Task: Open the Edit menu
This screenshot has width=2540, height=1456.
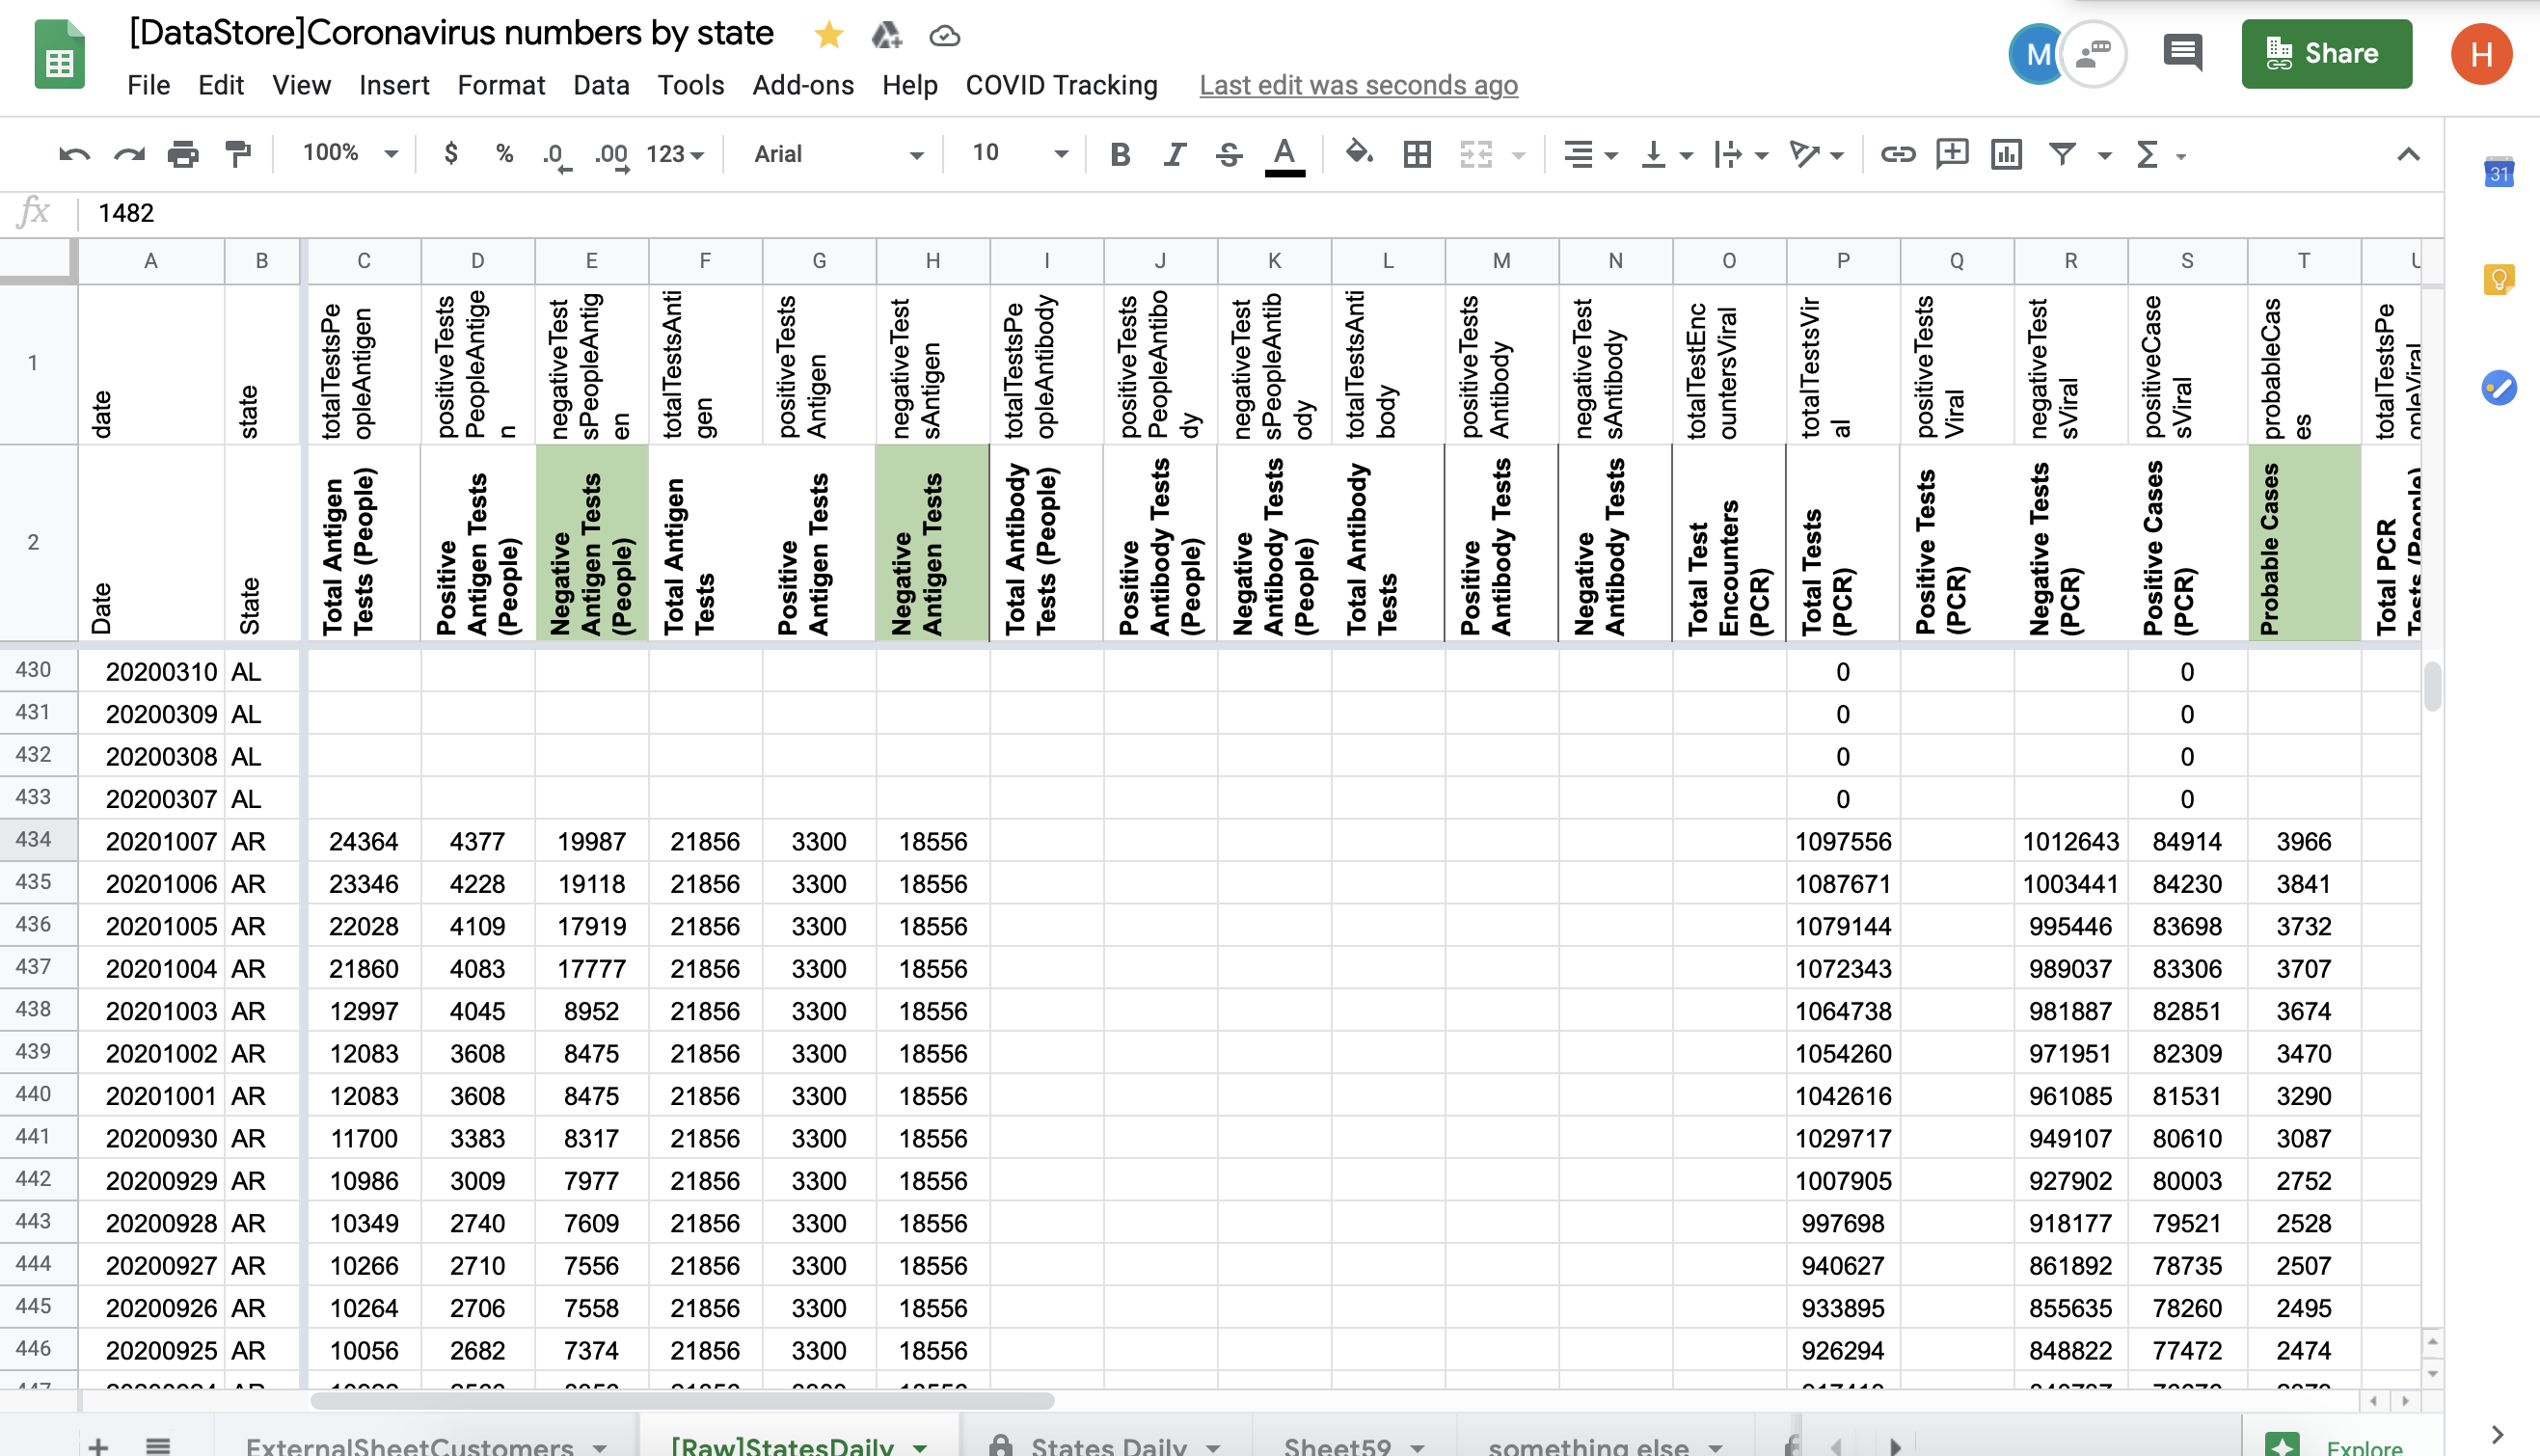Action: [221, 85]
